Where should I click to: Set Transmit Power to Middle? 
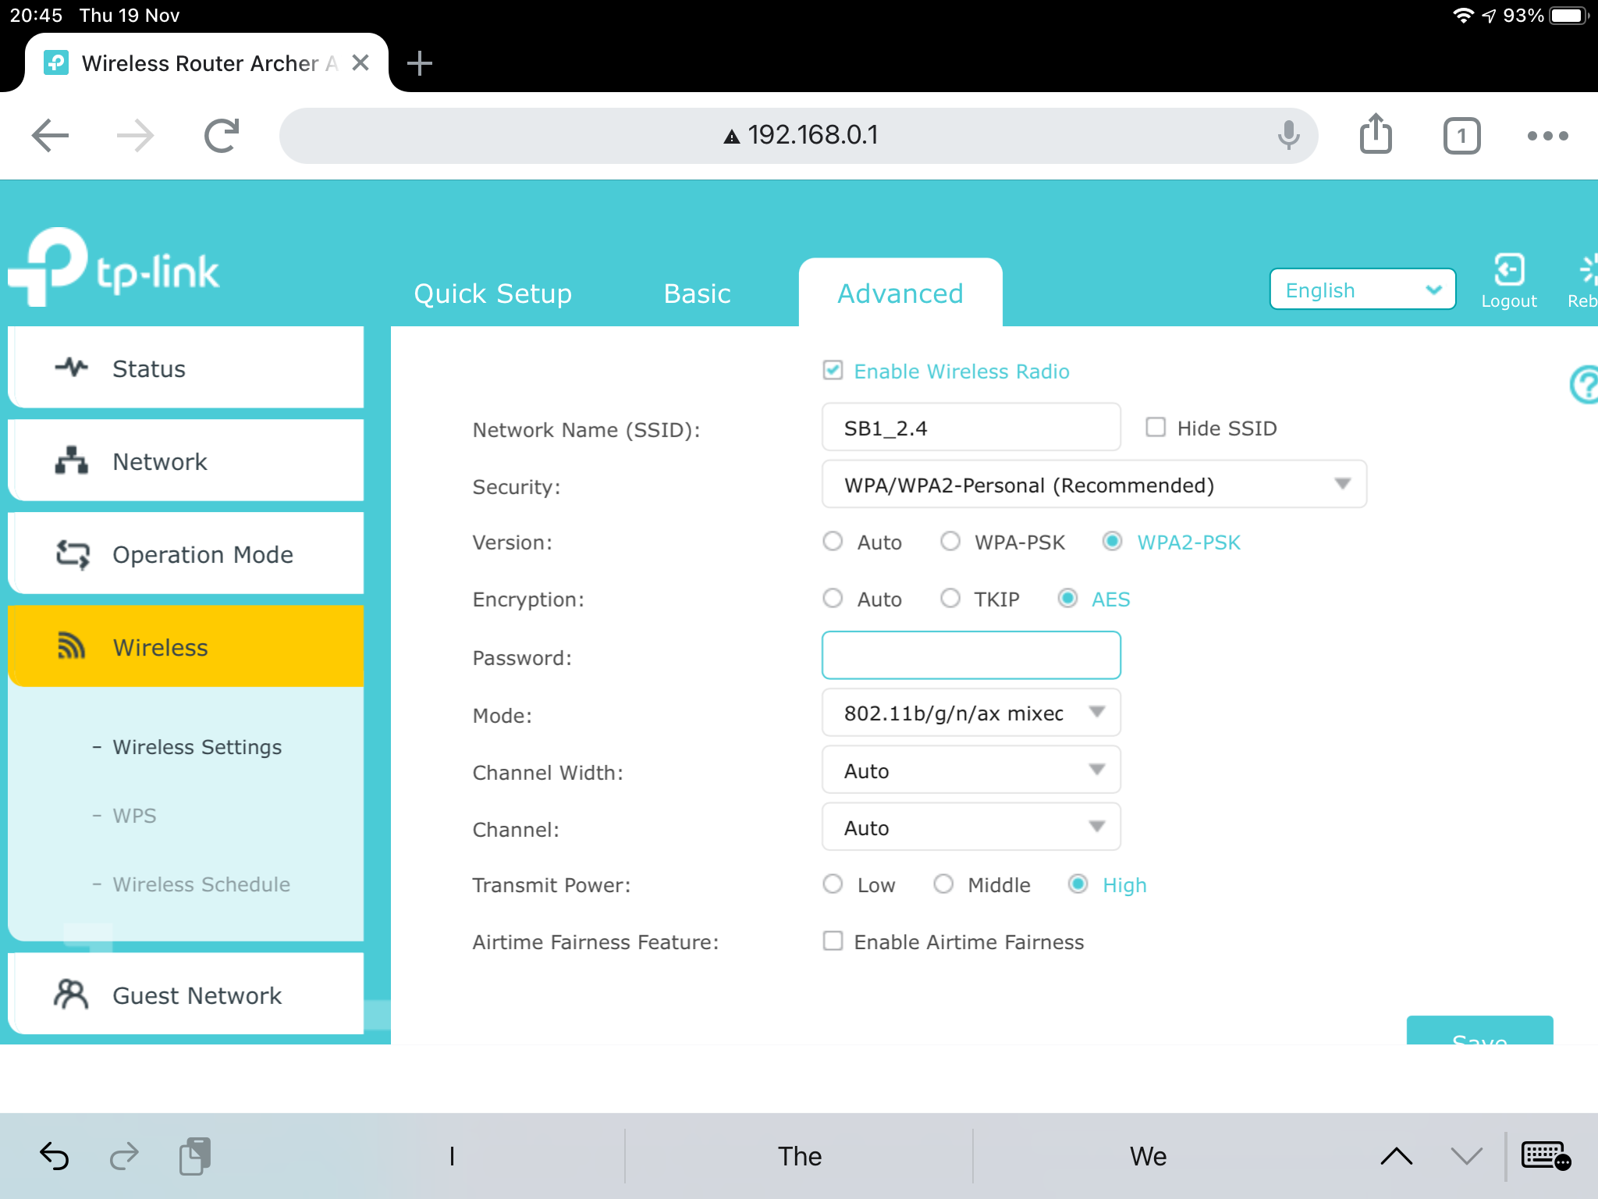point(943,884)
